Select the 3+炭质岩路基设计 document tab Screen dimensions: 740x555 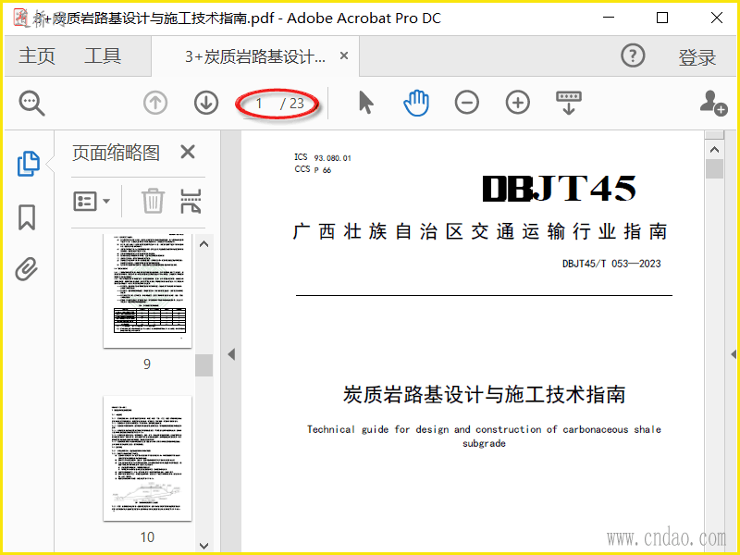coord(255,56)
